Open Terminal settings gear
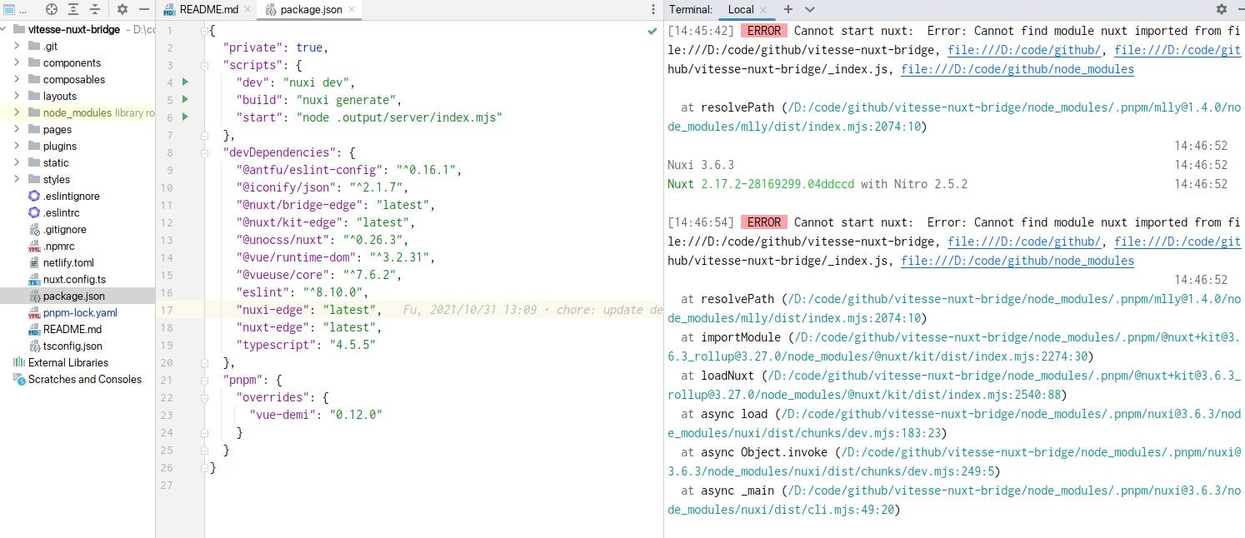Viewport: 1245px width, 538px height. (1222, 9)
